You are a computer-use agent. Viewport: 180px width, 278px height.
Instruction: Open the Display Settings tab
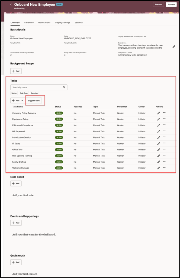62,23
